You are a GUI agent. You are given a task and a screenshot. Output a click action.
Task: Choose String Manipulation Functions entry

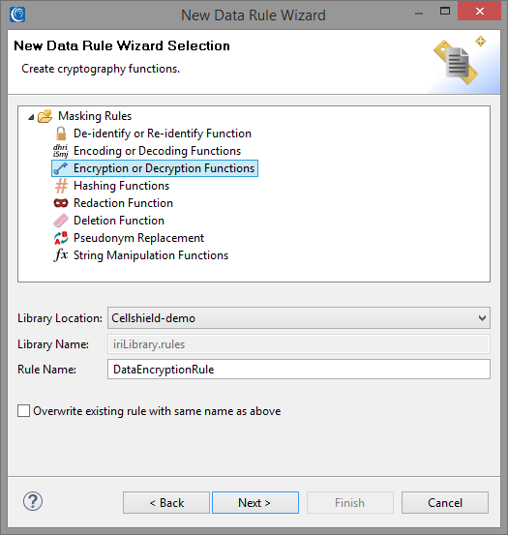click(x=151, y=255)
